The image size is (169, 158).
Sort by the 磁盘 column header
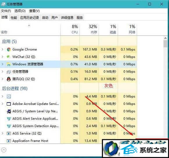point(108,29)
